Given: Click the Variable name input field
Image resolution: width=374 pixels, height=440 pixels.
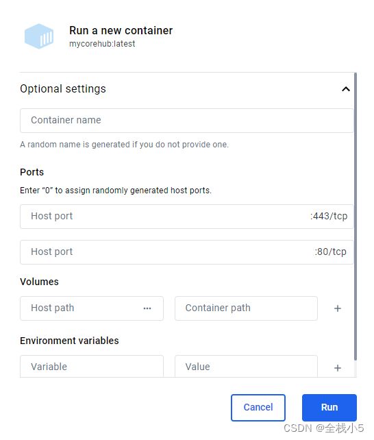Looking at the screenshot, I should (92, 367).
